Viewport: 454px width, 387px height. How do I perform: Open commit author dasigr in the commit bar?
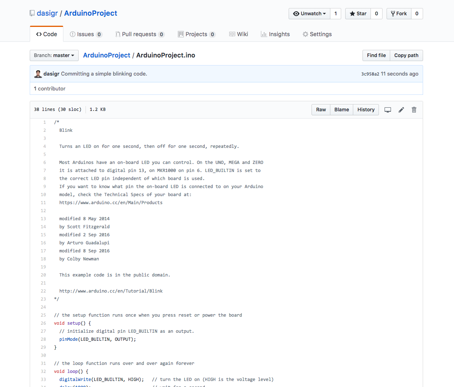pos(51,74)
